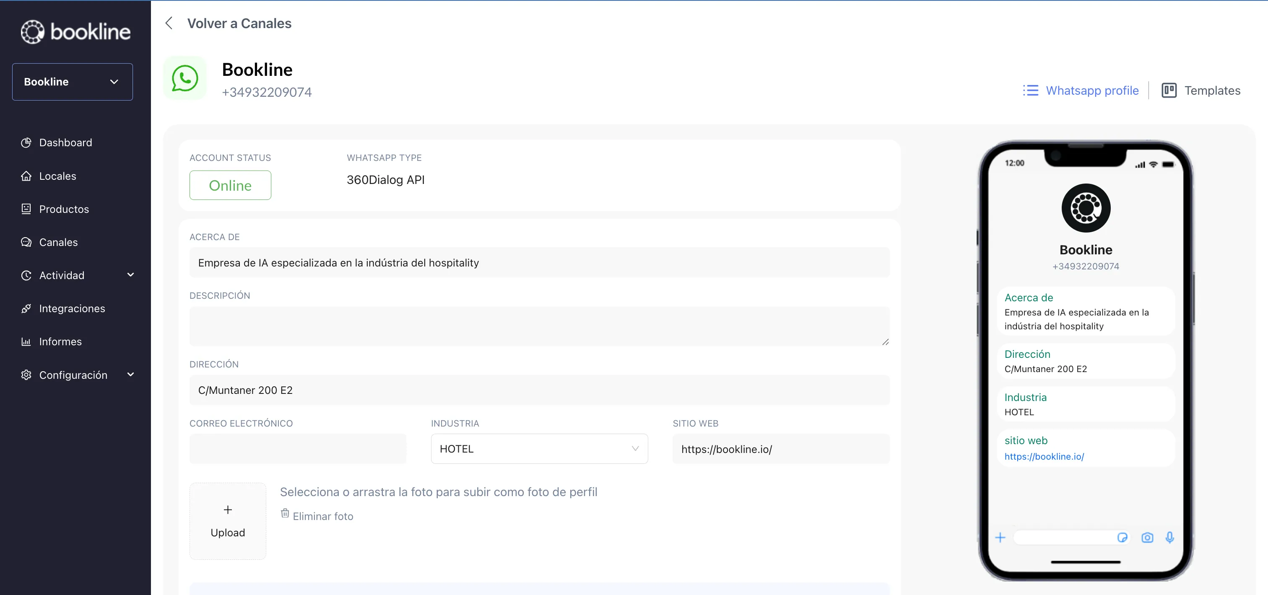Viewport: 1268px width, 595px height.
Task: Open the bookline.io link in phone preview
Action: pyautogui.click(x=1044, y=456)
